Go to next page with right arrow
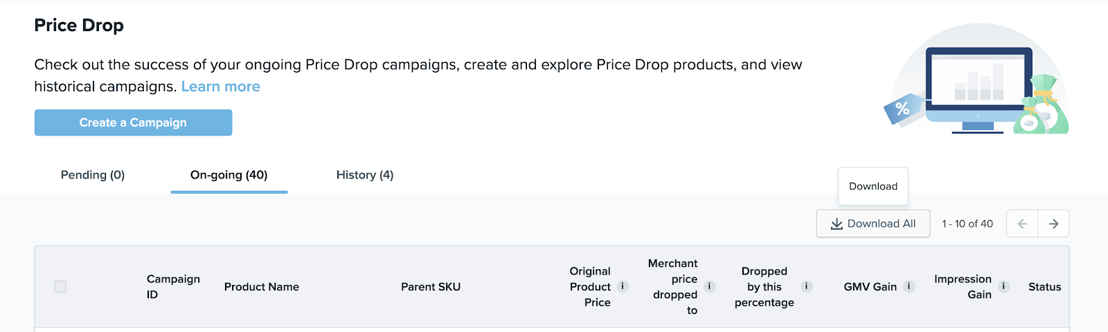1108x332 pixels. (x=1053, y=223)
